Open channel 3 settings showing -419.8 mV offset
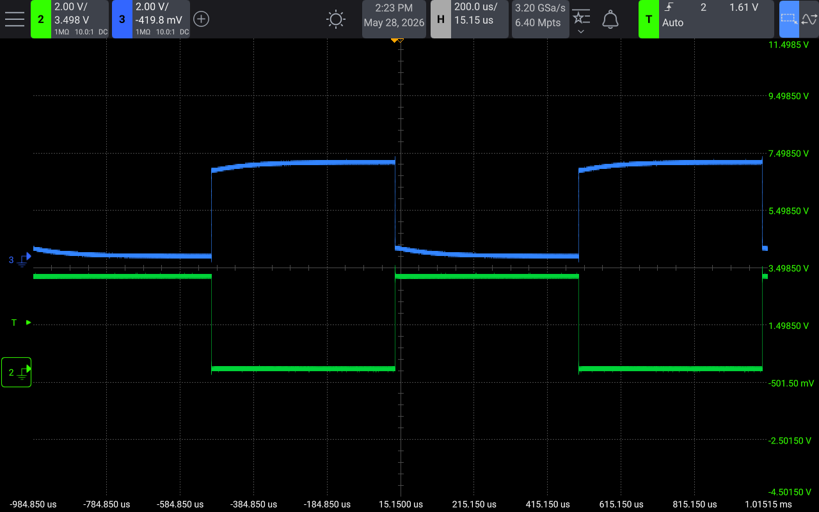 point(161,19)
